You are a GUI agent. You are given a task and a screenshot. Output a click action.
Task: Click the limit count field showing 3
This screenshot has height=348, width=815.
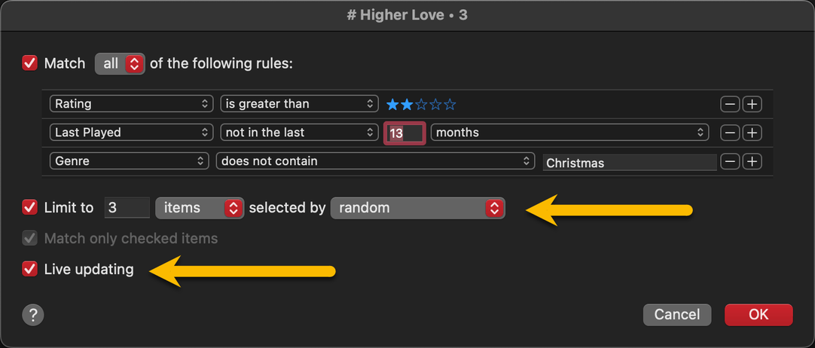tap(127, 207)
